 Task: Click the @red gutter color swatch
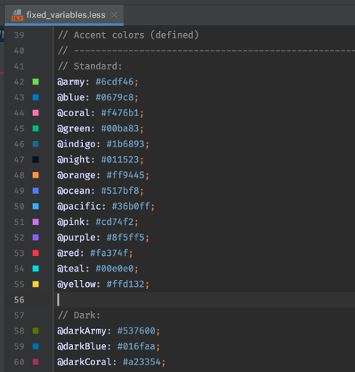pos(35,253)
